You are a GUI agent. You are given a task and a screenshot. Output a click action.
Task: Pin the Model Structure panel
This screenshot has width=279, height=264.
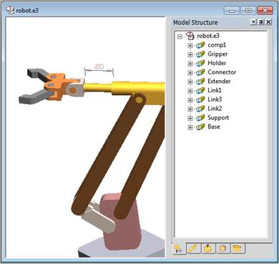261,22
